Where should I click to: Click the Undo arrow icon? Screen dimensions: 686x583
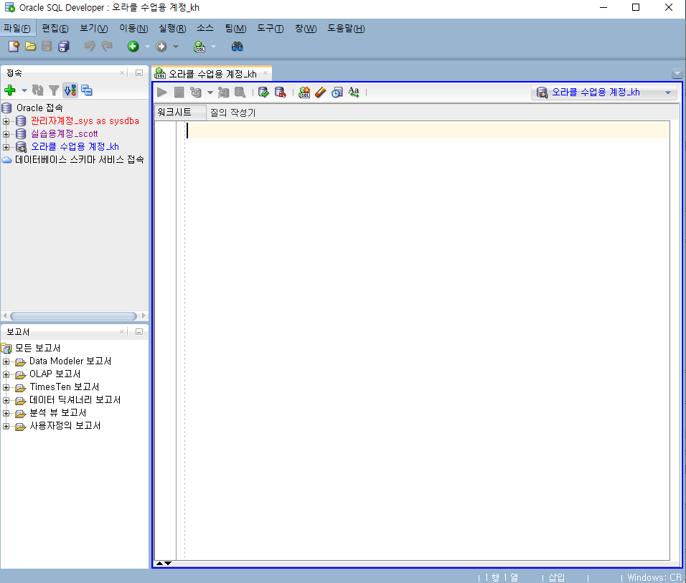(x=90, y=46)
